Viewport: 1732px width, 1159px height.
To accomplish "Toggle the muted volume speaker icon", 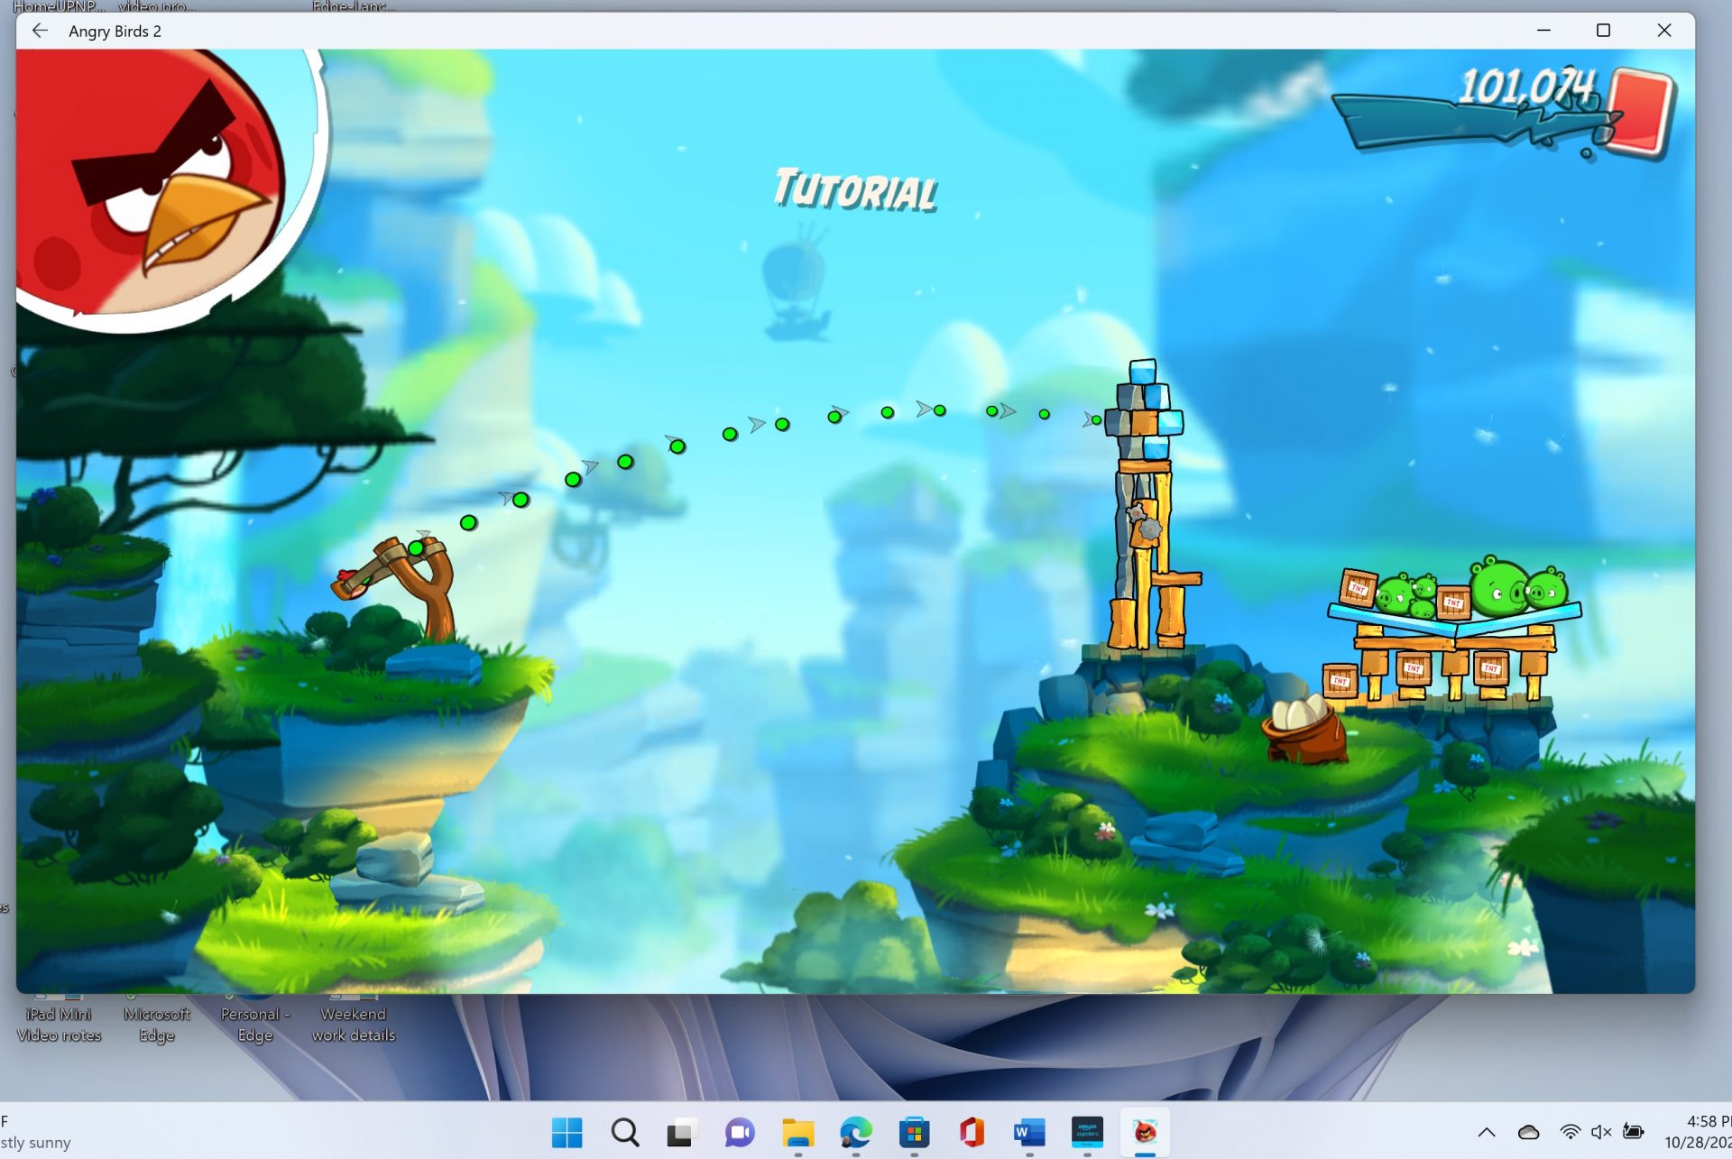I will tap(1601, 1132).
